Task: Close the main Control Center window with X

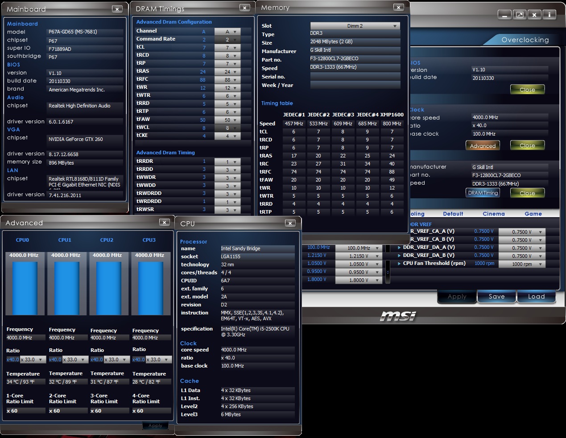Action: [534, 15]
